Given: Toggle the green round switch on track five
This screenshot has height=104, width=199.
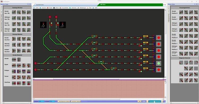Looking at the screenshot, I should pos(159,63).
